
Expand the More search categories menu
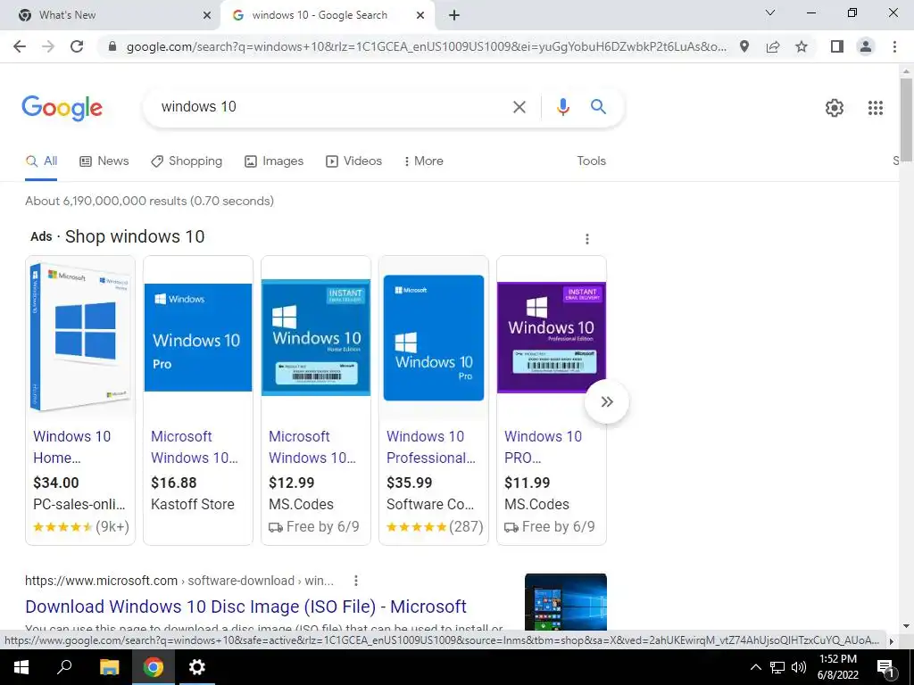coord(423,161)
